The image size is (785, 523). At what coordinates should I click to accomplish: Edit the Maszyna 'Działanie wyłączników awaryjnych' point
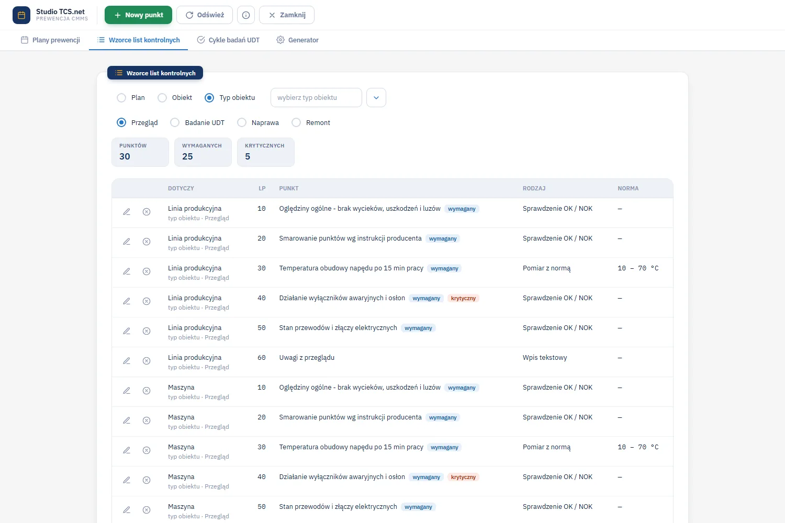pos(127,480)
